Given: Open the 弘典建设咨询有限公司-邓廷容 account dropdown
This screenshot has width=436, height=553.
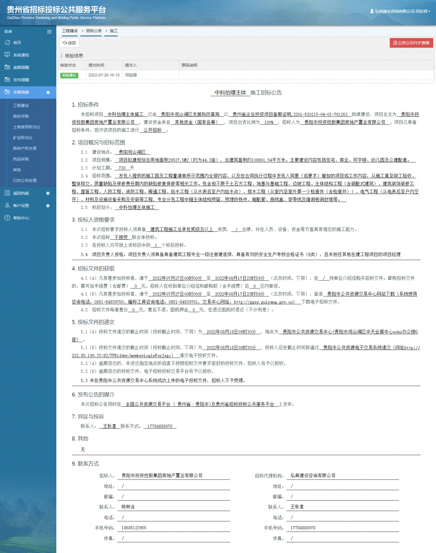Looking at the screenshot, I should tap(401, 11).
